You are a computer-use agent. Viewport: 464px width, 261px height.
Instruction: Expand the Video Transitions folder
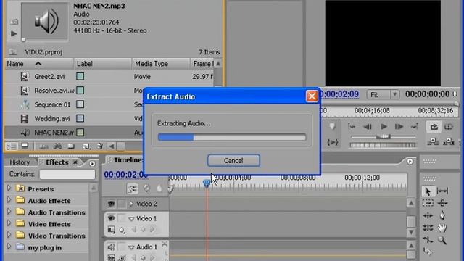click(x=9, y=235)
